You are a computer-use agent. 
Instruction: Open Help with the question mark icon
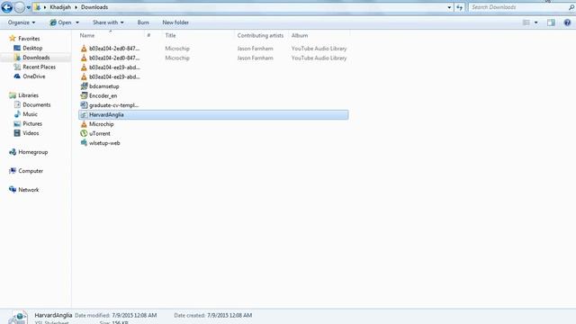point(567,22)
